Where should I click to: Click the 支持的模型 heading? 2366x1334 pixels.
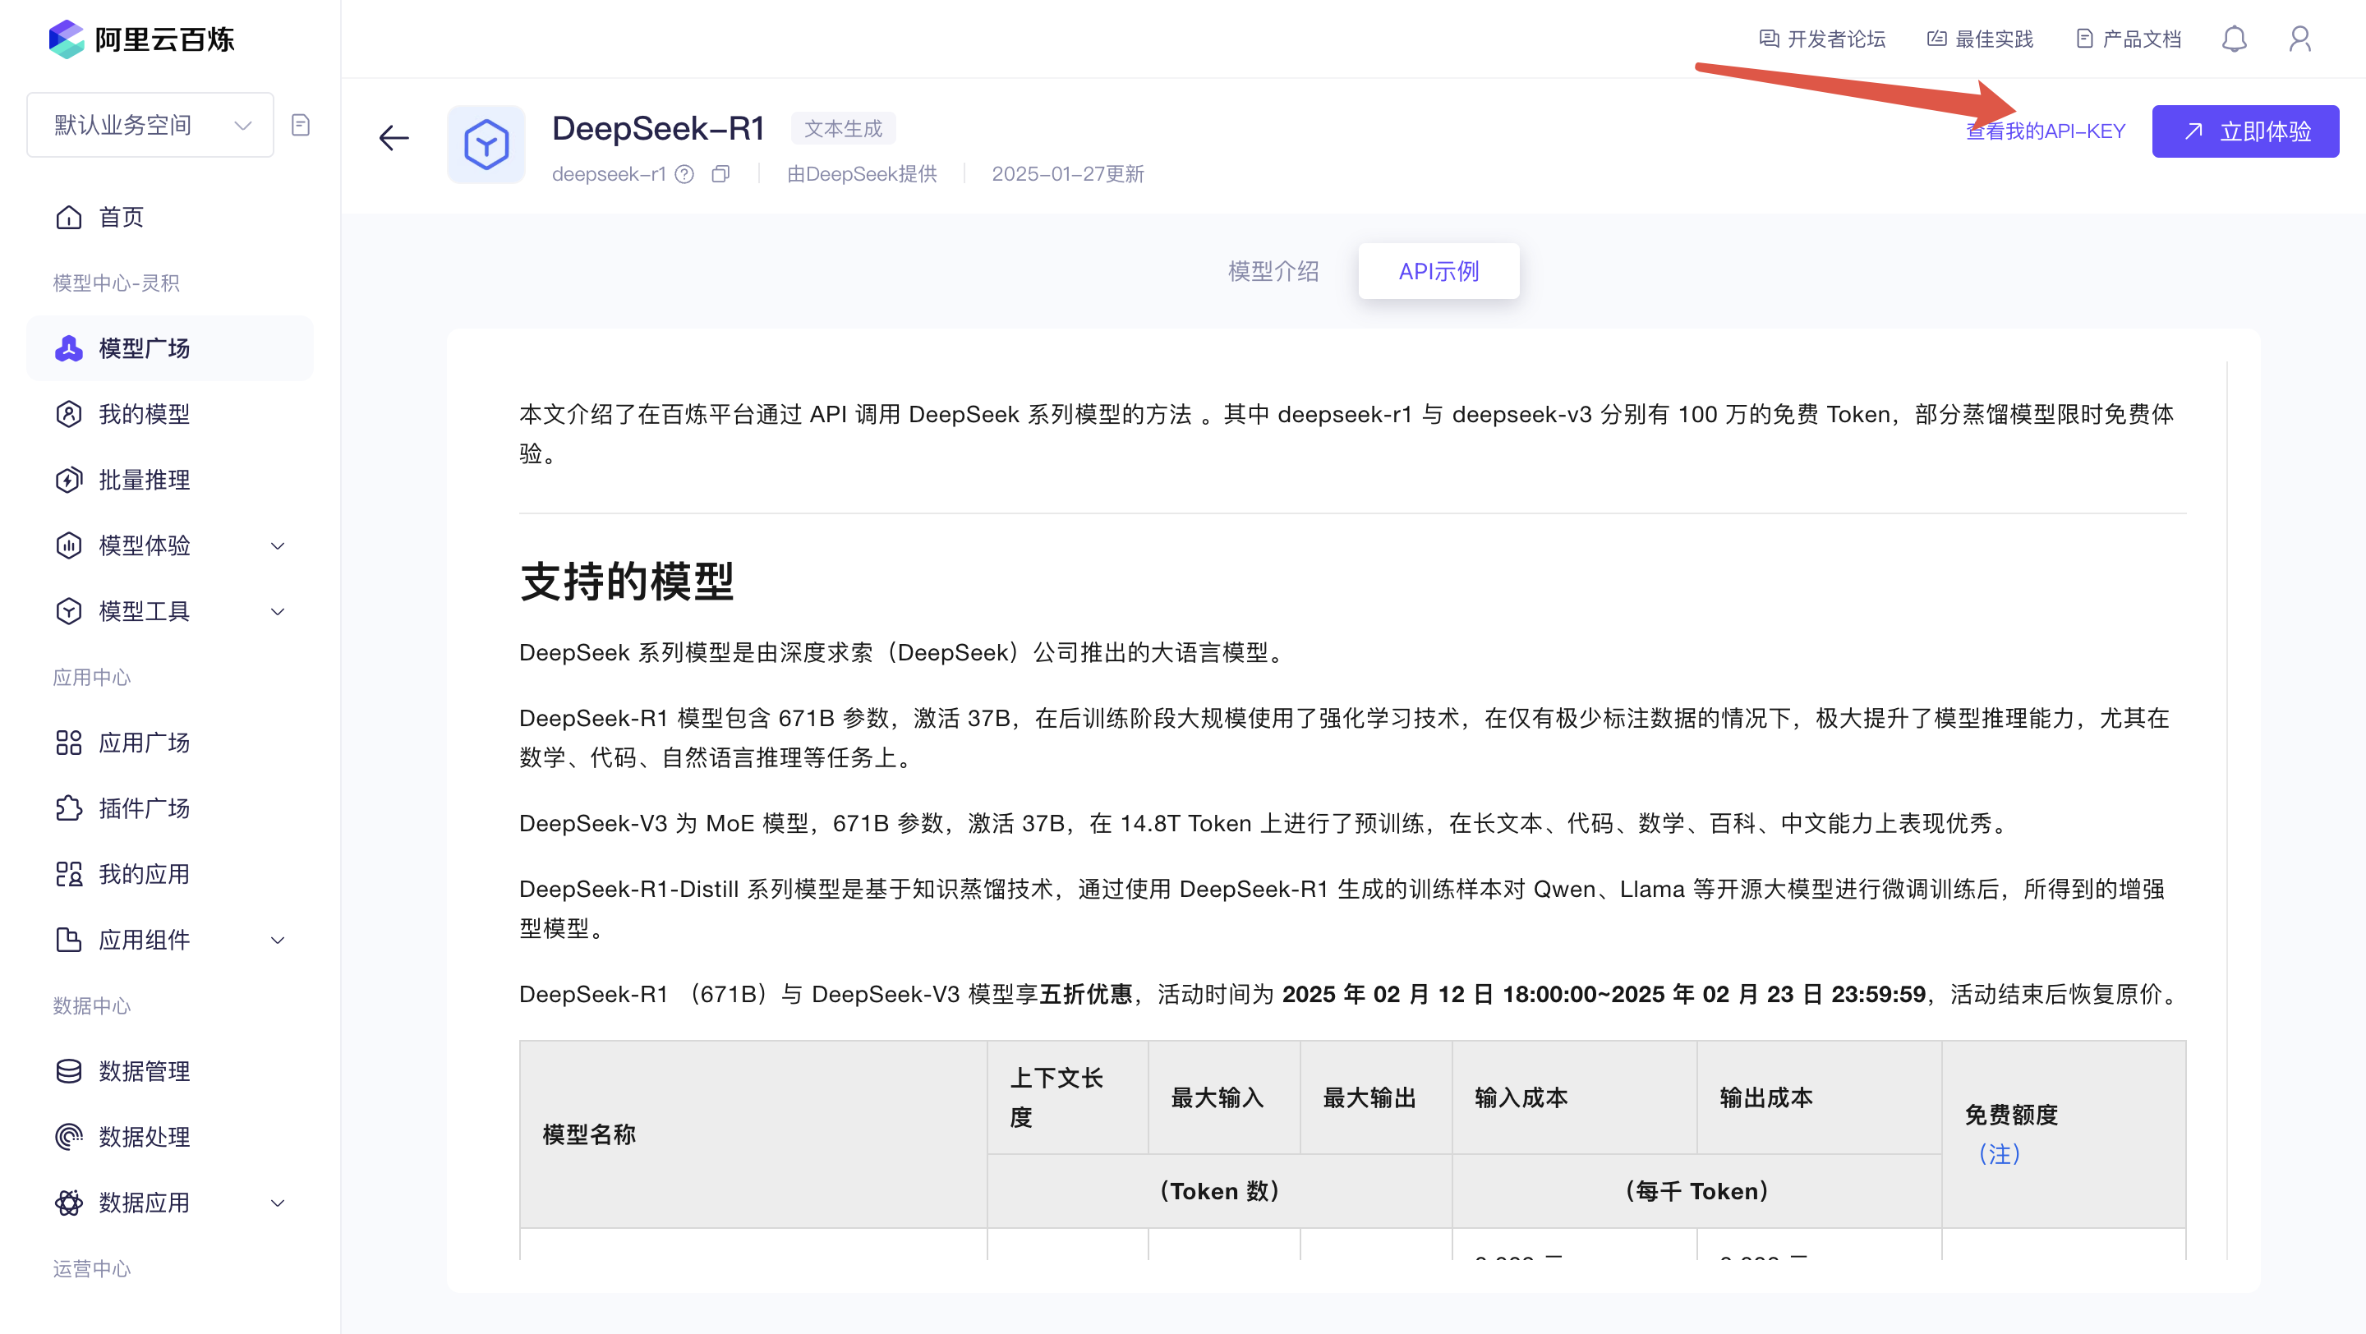pos(626,581)
